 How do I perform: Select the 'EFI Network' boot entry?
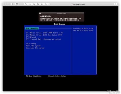31,37
